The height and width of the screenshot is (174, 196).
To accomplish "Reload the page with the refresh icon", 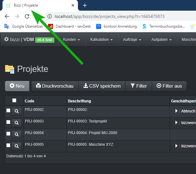I will pyautogui.click(x=27, y=16).
